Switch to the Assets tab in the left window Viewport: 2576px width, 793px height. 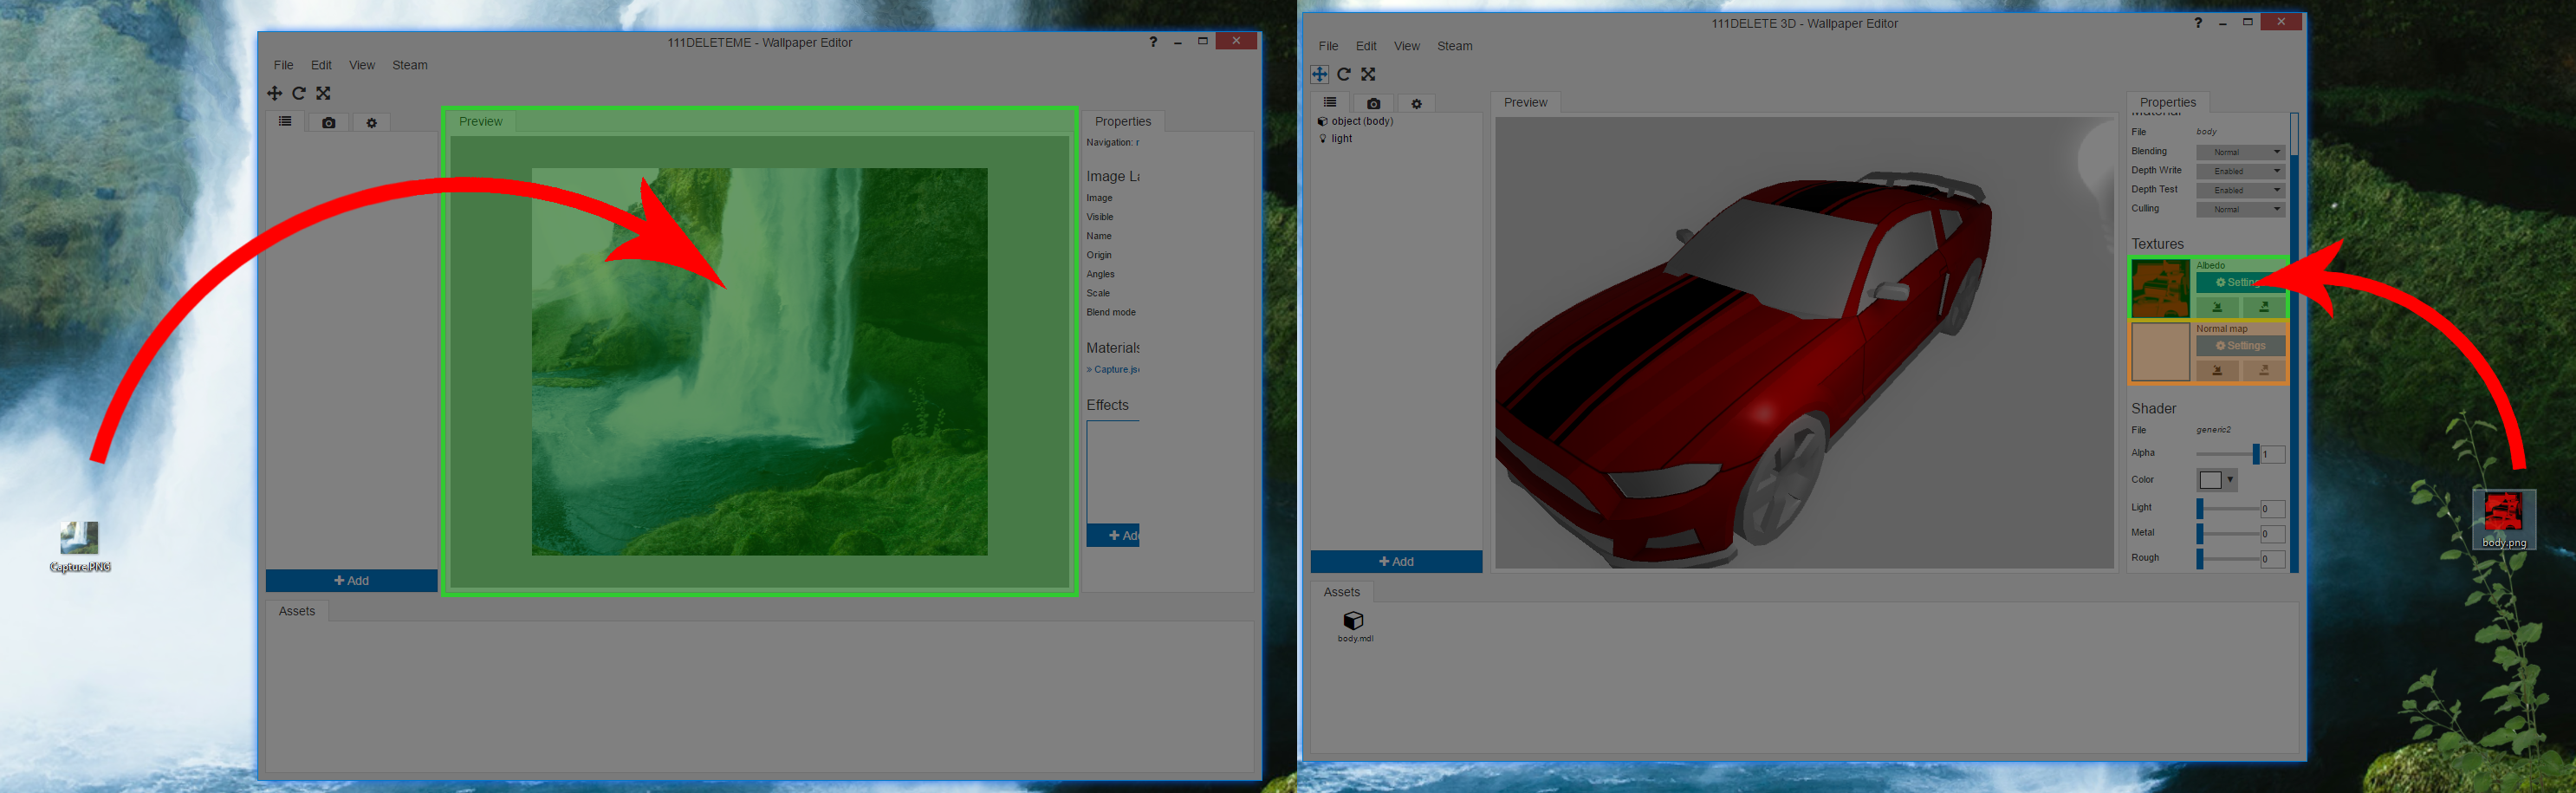pyautogui.click(x=297, y=611)
